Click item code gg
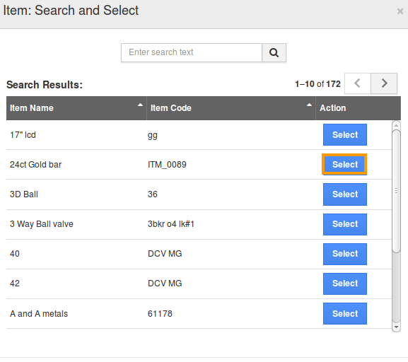Image resolution: width=408 pixels, height=362 pixels. [153, 136]
